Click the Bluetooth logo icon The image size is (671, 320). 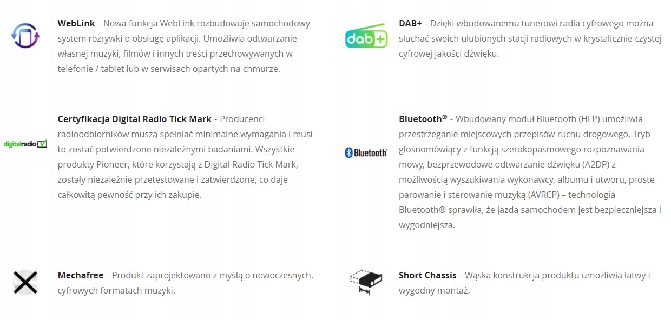click(x=366, y=152)
